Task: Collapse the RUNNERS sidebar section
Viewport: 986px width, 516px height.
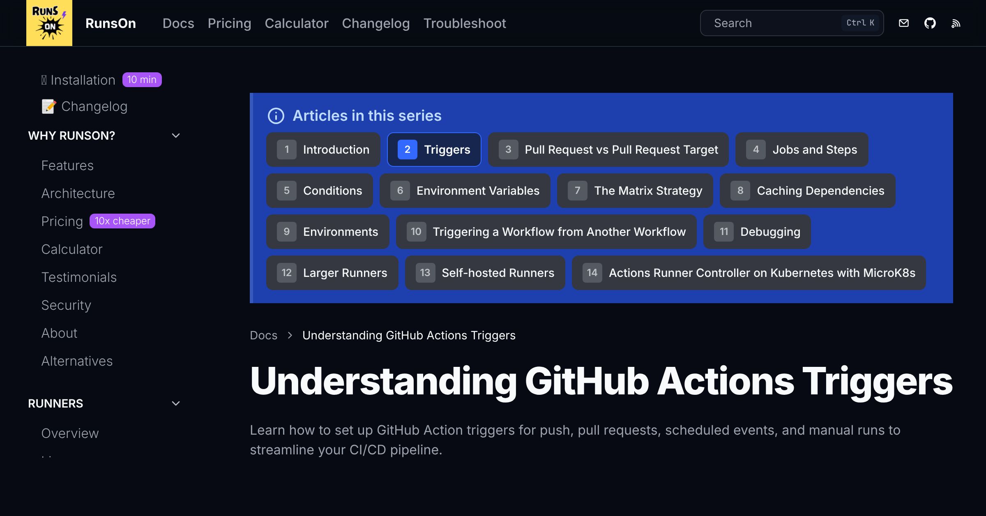Action: [x=176, y=403]
